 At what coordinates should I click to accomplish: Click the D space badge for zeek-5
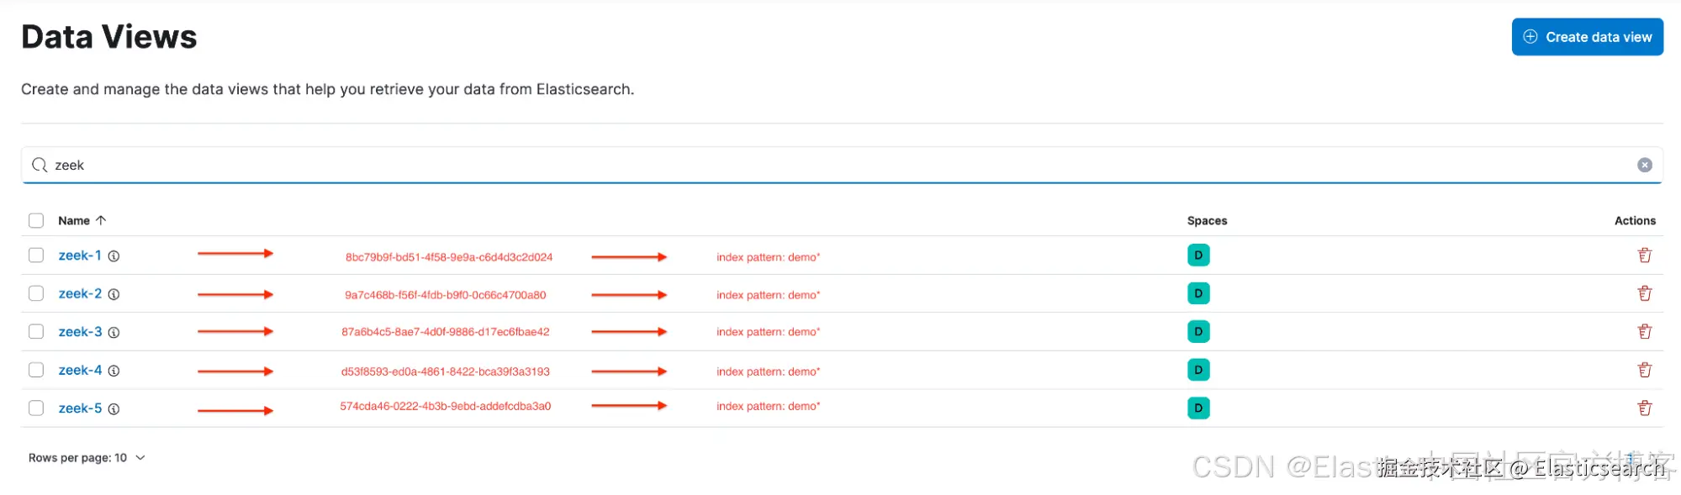[1198, 408]
